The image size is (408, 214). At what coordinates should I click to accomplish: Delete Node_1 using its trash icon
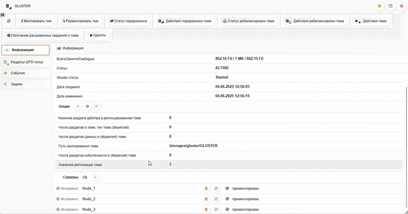point(206,189)
